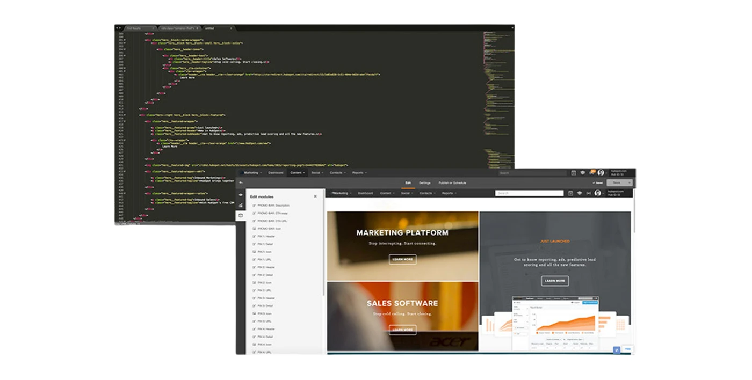Switch to the Publish or Schedule tab
Image resolution: width=752 pixels, height=380 pixels.
pos(452,183)
